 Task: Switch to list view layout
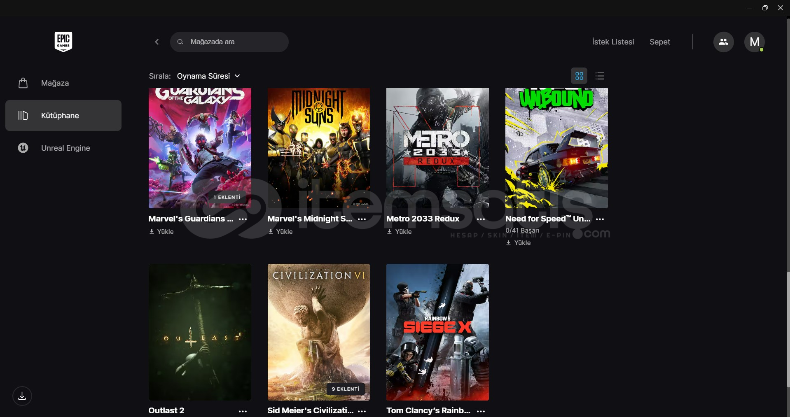click(600, 76)
